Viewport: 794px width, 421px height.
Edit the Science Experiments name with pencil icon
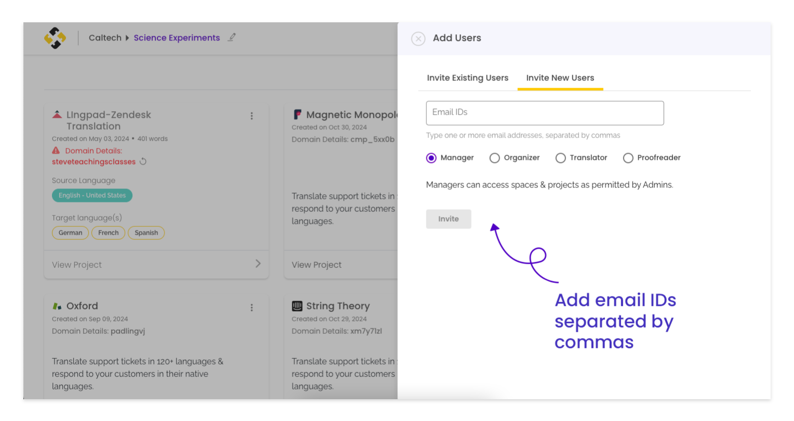[x=232, y=37]
